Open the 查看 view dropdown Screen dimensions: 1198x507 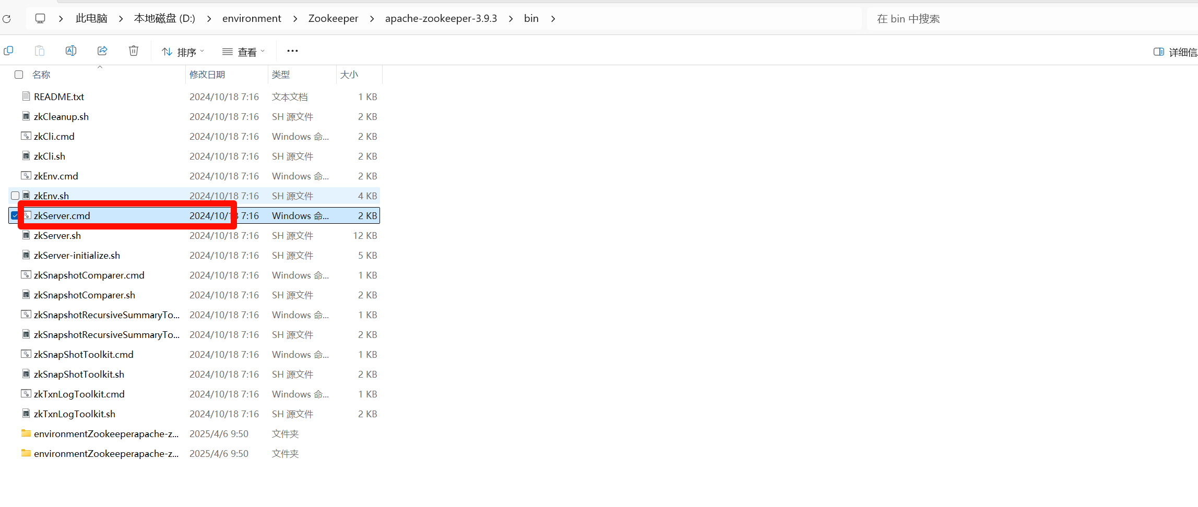[243, 52]
